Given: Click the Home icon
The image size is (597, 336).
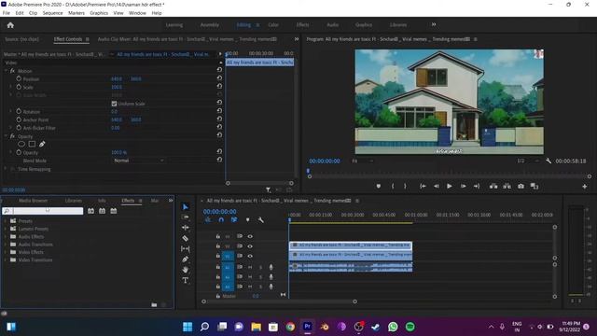Looking at the screenshot, I should 10,25.
